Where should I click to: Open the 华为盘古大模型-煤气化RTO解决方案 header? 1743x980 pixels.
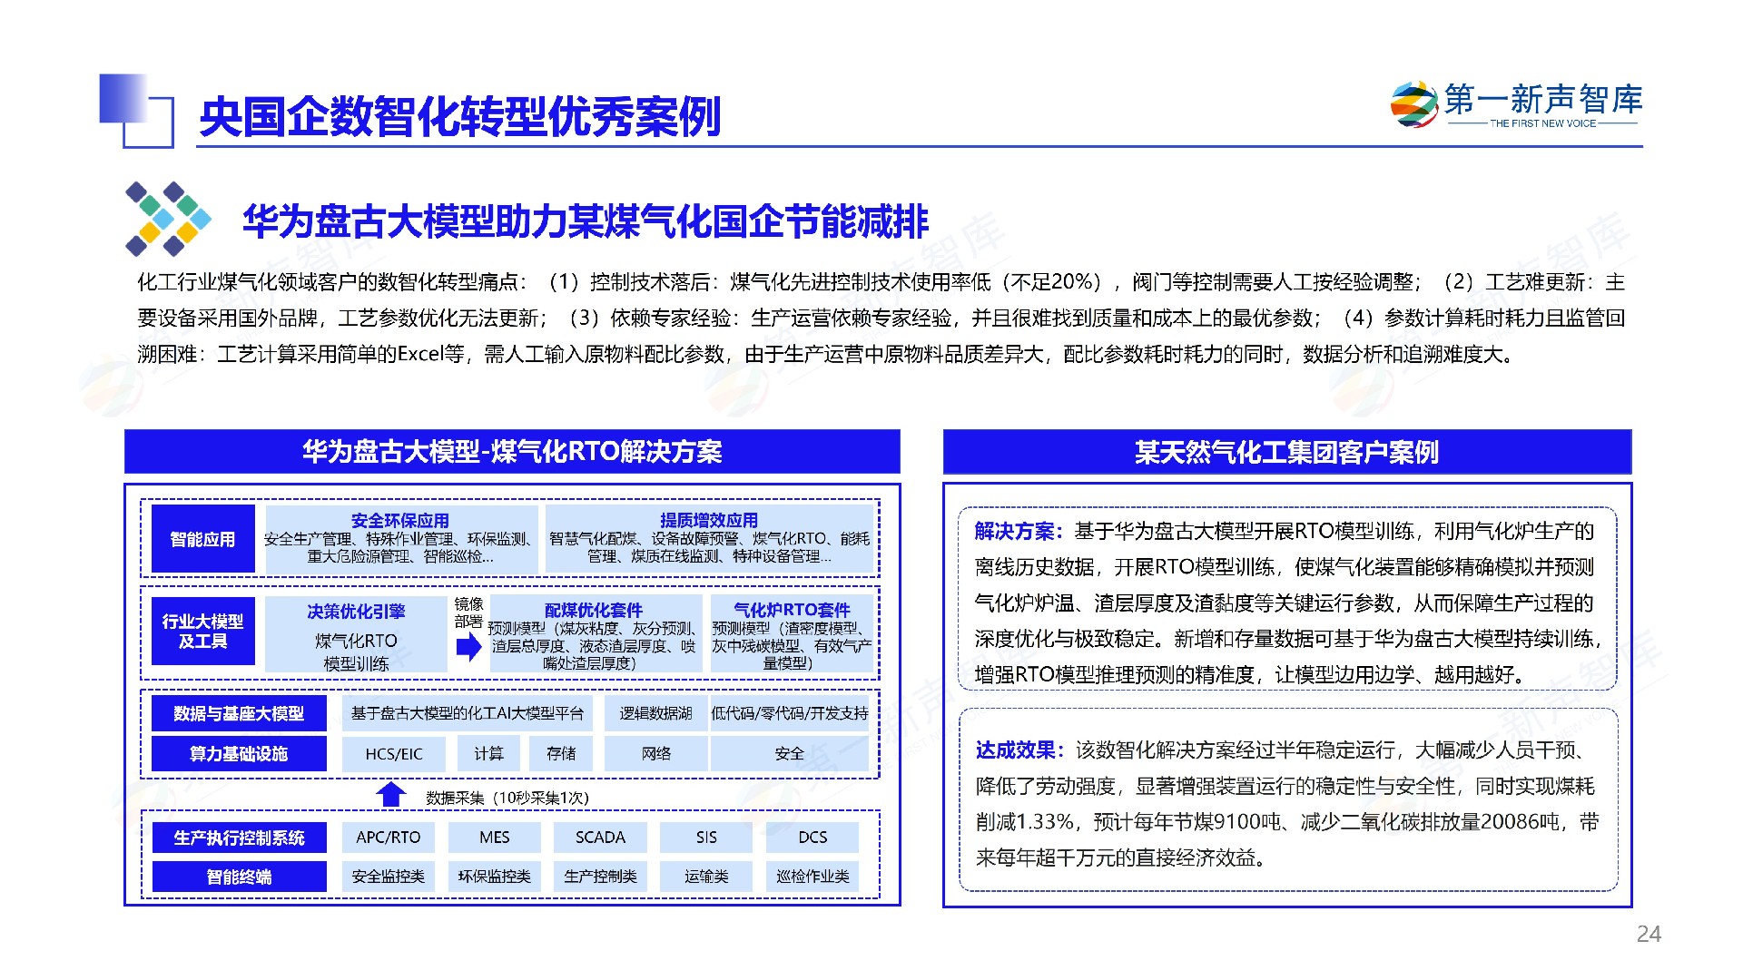(512, 451)
